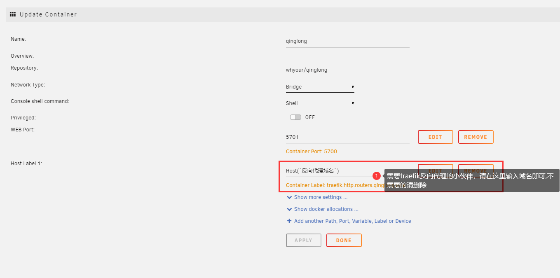Click the Overview: label
560x278 pixels.
(22, 56)
